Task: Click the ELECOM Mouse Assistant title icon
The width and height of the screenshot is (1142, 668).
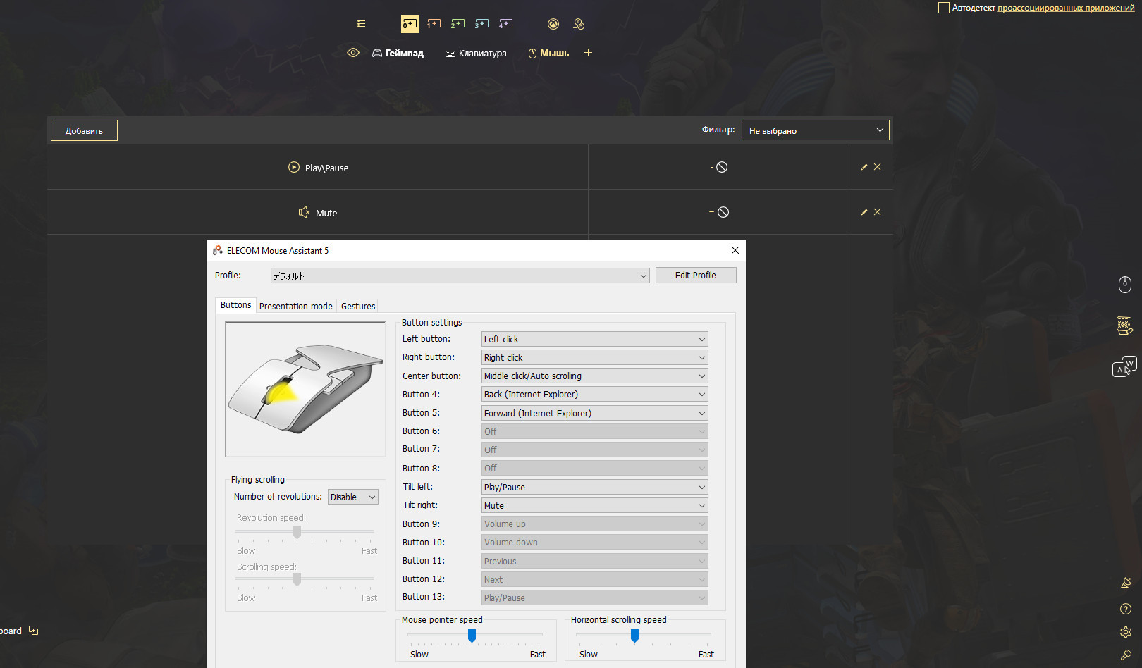Action: [x=218, y=250]
